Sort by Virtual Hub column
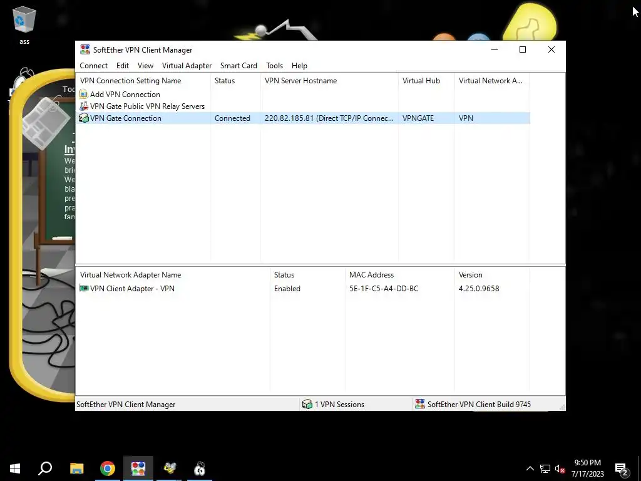Viewport: 641px width, 481px height. (x=426, y=81)
